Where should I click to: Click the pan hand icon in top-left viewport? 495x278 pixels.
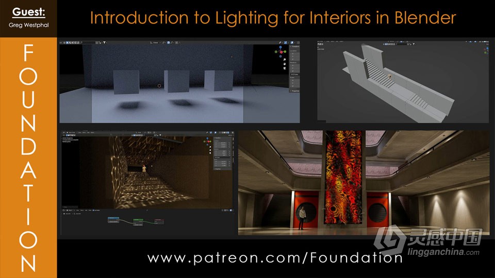click(x=285, y=64)
